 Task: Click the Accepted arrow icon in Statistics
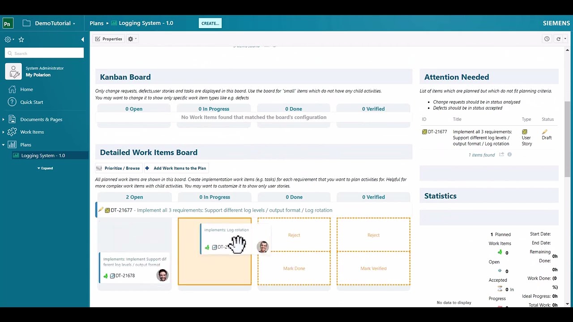coord(500,271)
